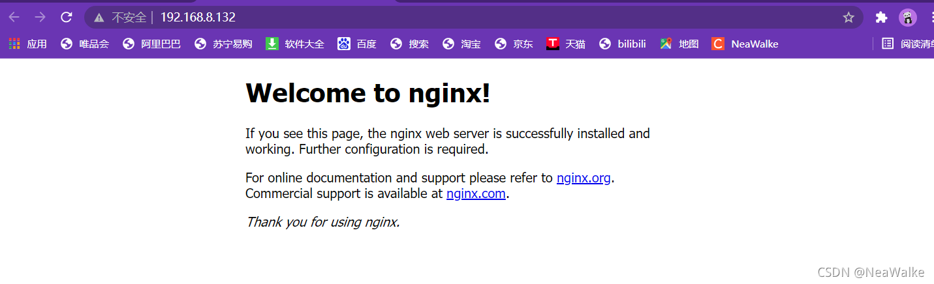The width and height of the screenshot is (934, 284).
Task: Click the "Thank you for using nginx." text
Action: pos(322,222)
